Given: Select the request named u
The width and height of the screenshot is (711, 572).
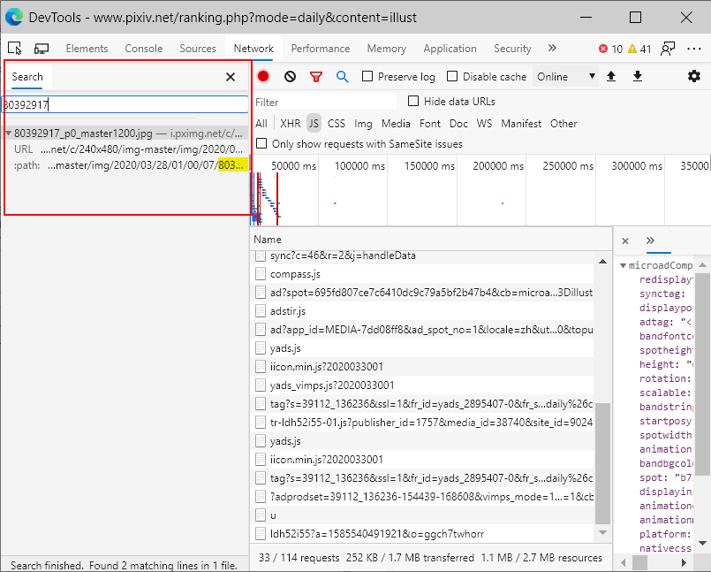Looking at the screenshot, I should coord(421,515).
